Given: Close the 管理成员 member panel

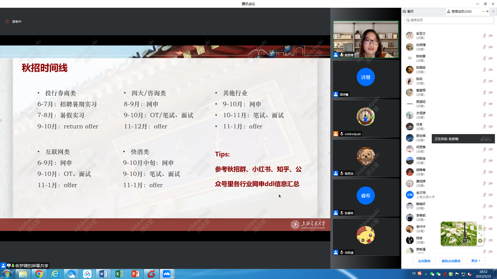Looking at the screenshot, I should (x=487, y=11).
